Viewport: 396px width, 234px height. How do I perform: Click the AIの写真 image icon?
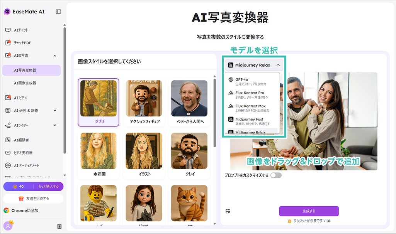pyautogui.click(x=8, y=56)
